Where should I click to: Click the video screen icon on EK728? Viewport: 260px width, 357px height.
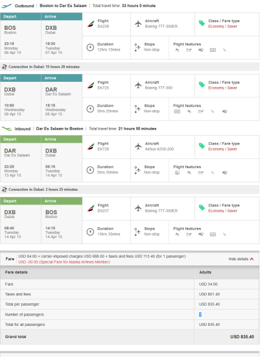click(177, 173)
